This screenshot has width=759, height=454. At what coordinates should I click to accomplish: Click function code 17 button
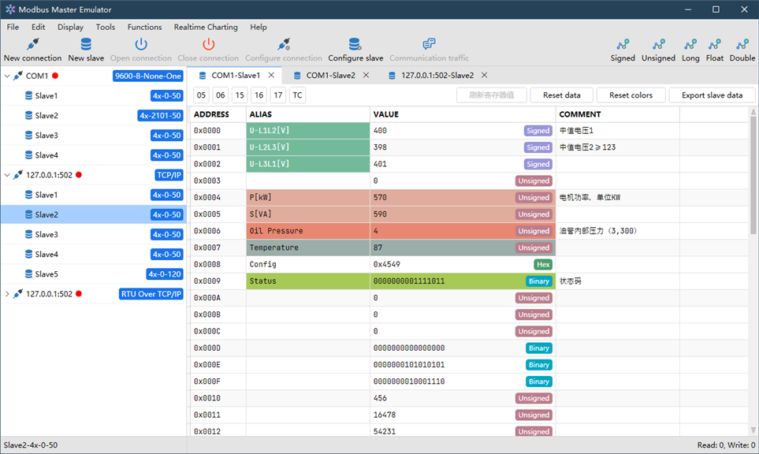[278, 95]
